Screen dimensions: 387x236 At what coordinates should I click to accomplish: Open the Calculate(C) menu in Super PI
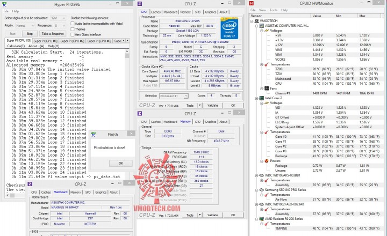pos(16,46)
